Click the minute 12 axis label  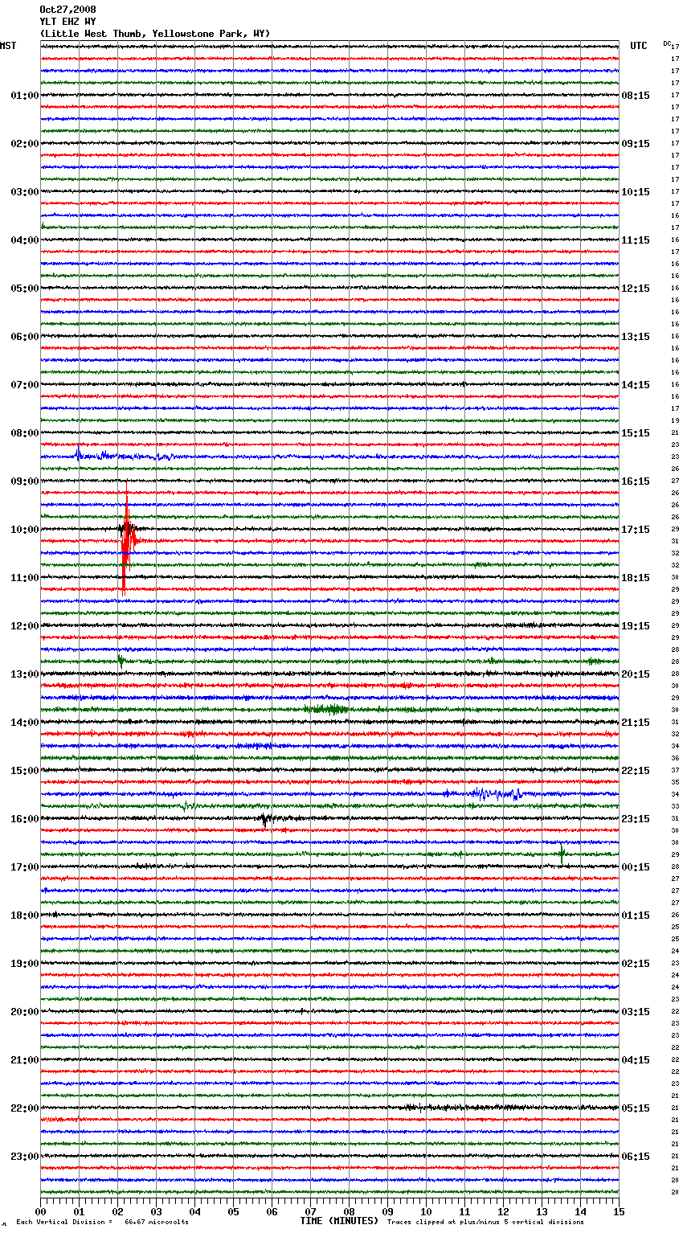coord(503,1211)
